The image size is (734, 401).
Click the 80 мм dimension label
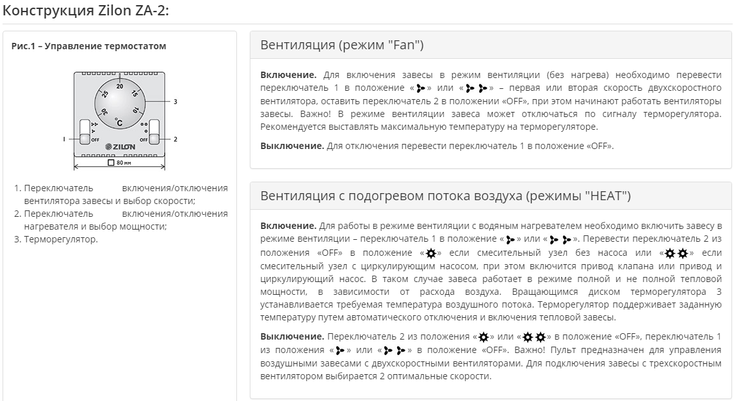pos(120,162)
